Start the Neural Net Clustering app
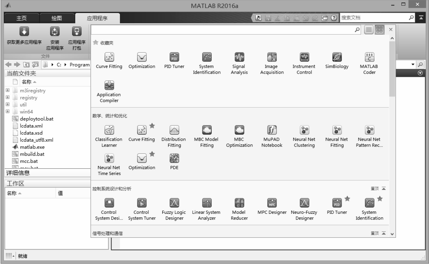The height and width of the screenshot is (264, 429). [x=304, y=136]
